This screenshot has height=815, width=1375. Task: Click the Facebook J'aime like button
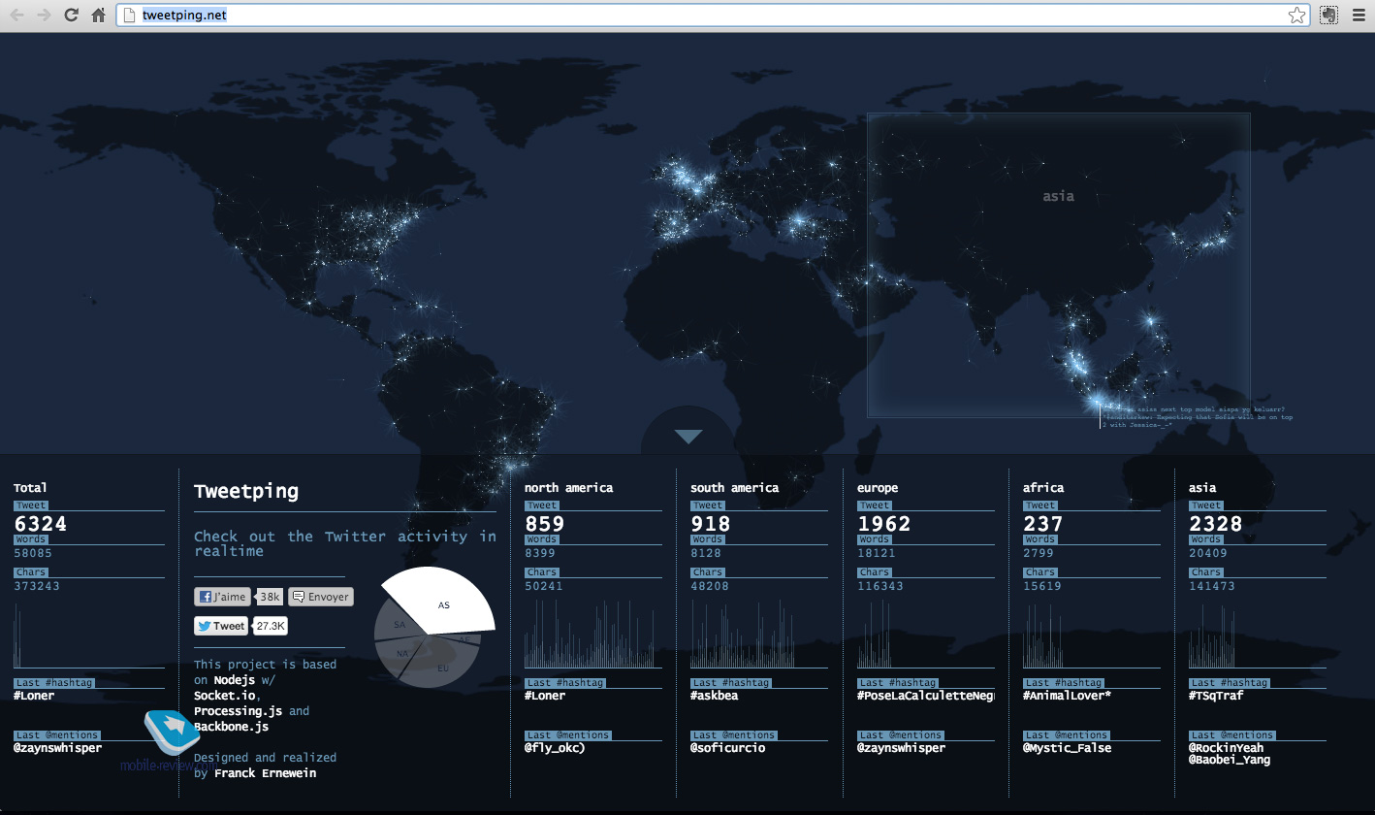222,597
